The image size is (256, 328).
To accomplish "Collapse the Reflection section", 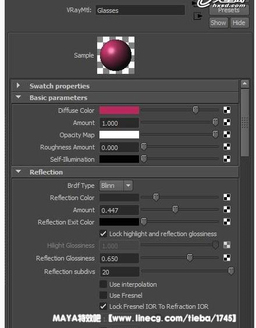I will 19,172.
